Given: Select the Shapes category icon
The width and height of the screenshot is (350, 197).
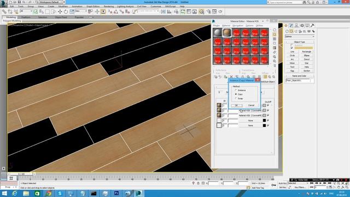Looking at the screenshot, I should tap(291, 32).
